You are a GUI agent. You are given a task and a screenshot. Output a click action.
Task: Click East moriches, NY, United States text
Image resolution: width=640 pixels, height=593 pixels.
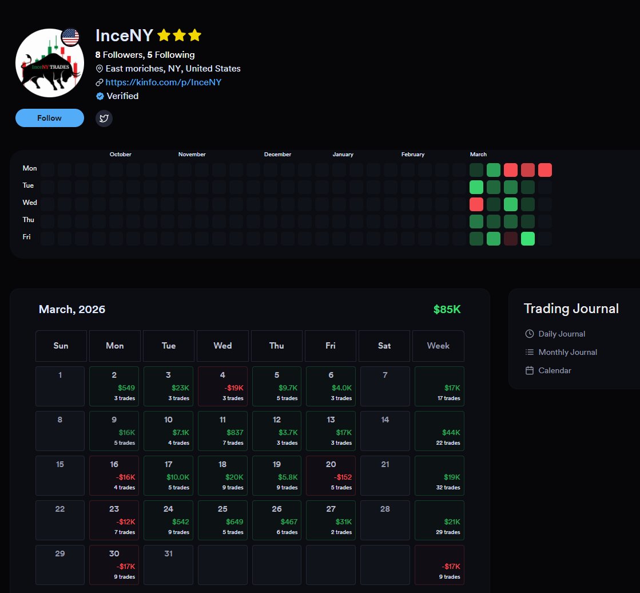pos(173,69)
